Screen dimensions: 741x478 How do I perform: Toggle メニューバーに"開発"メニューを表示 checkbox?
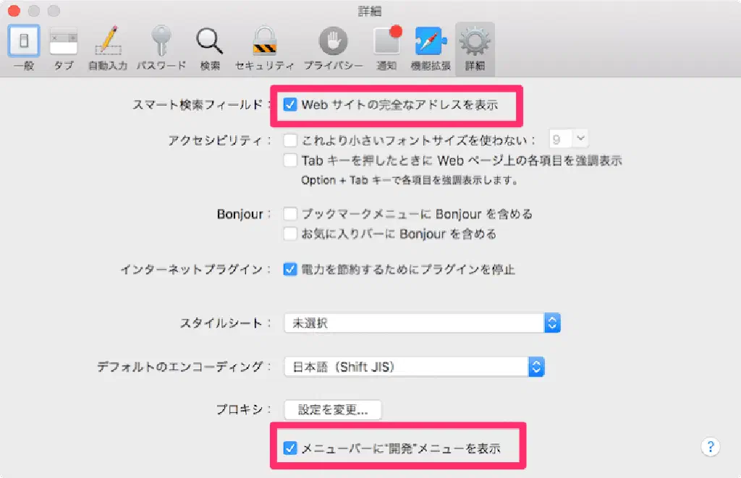pos(290,448)
